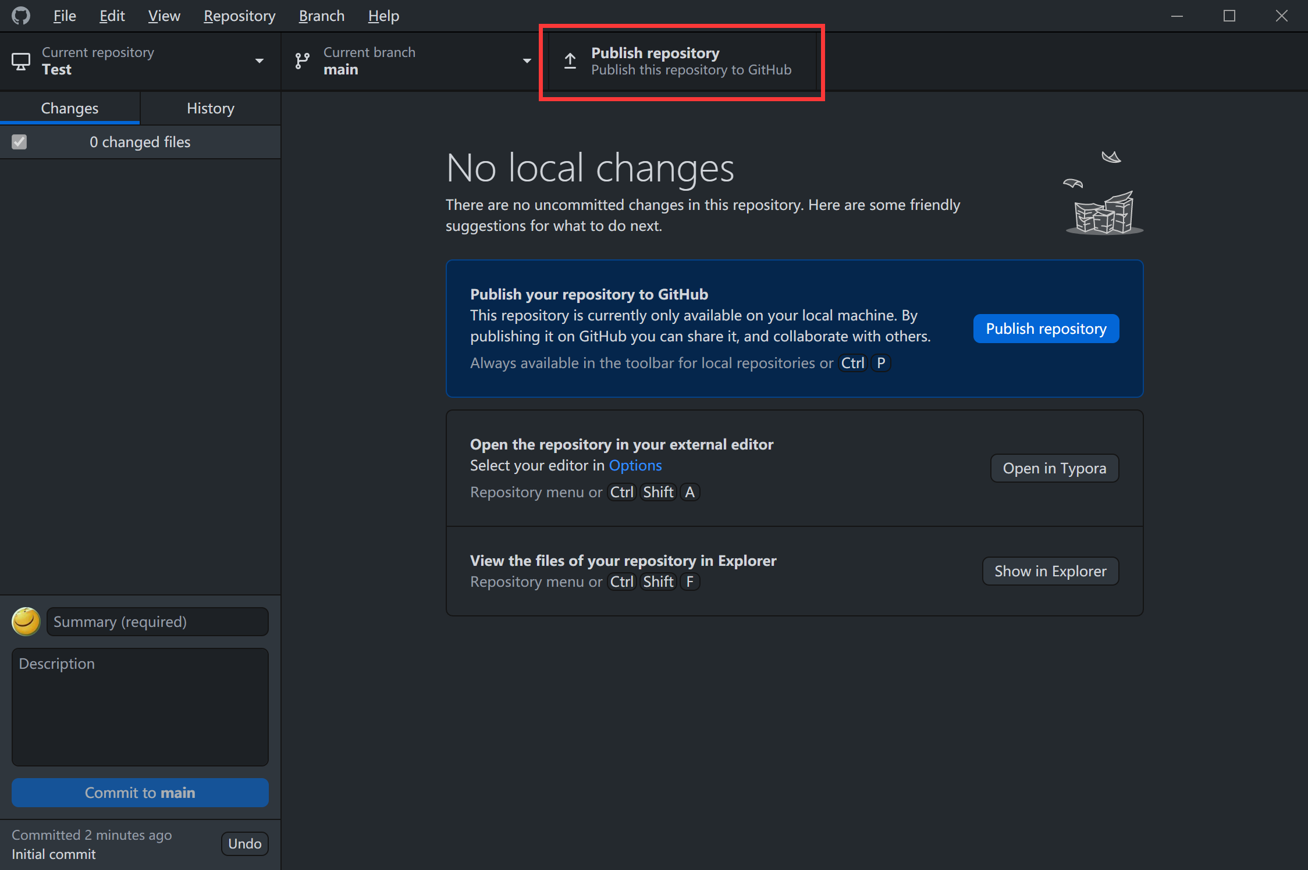Open the Current branch main dropdown
The height and width of the screenshot is (870, 1308).
coord(527,61)
